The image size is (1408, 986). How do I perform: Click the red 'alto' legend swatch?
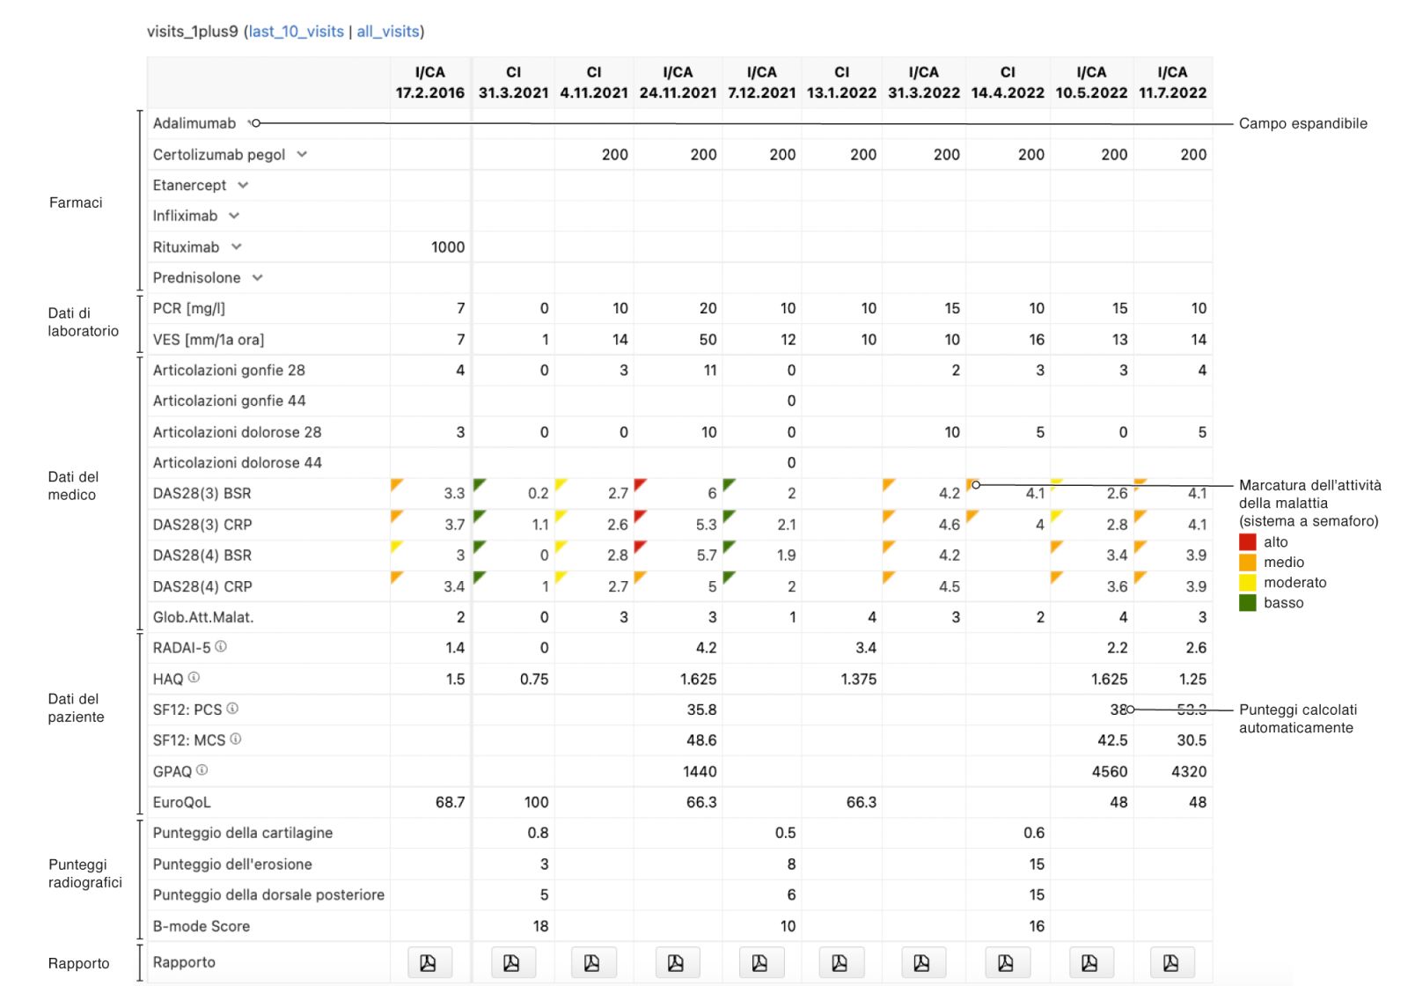tap(1247, 541)
